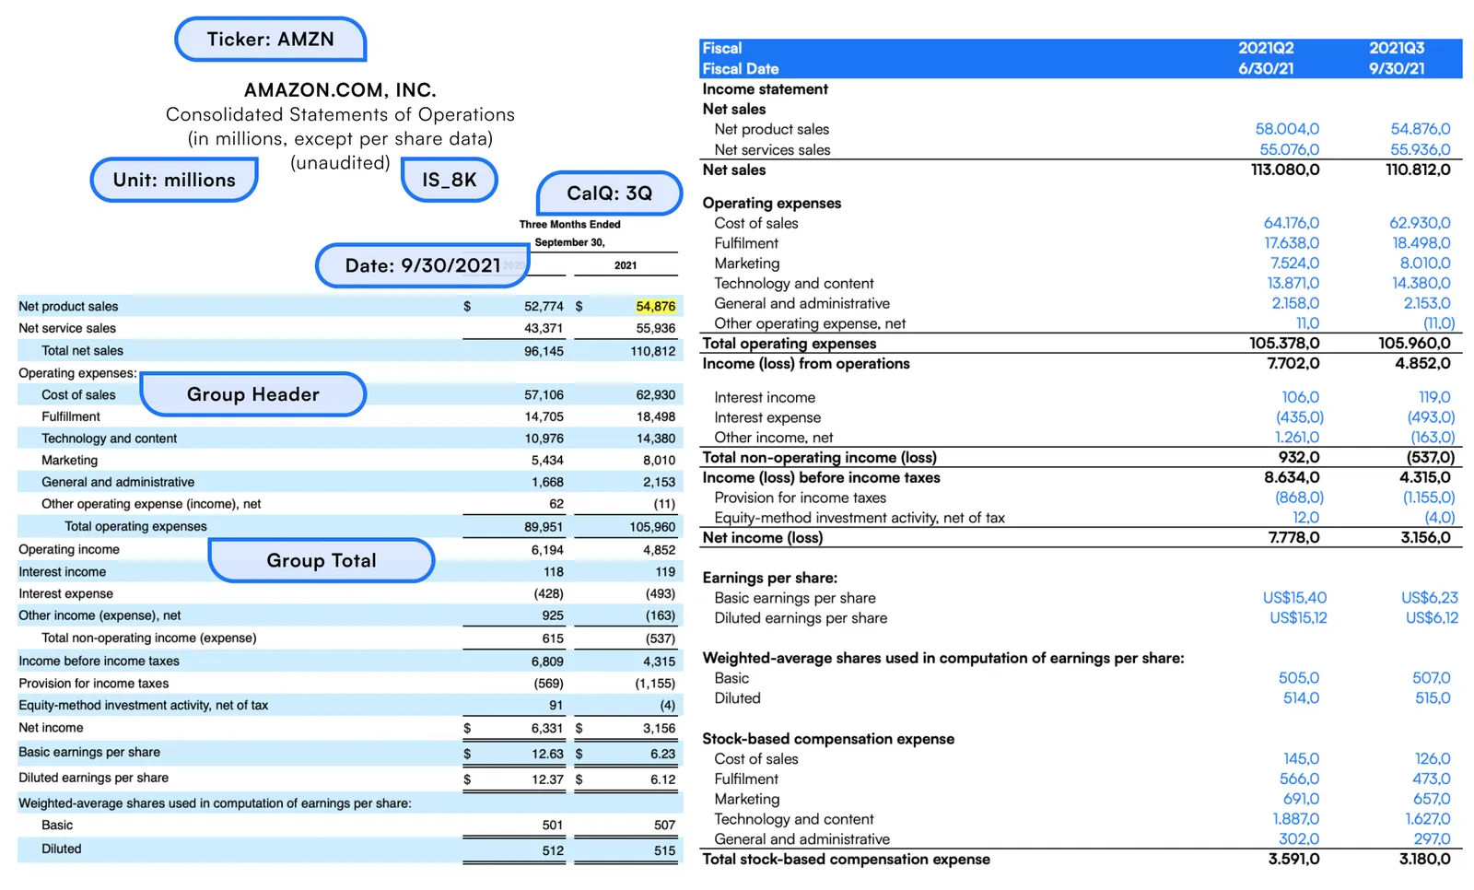Viewport: 1474px width, 890px height.
Task: Click the highlighted 54,876 net product sales value
Action: tap(655, 306)
